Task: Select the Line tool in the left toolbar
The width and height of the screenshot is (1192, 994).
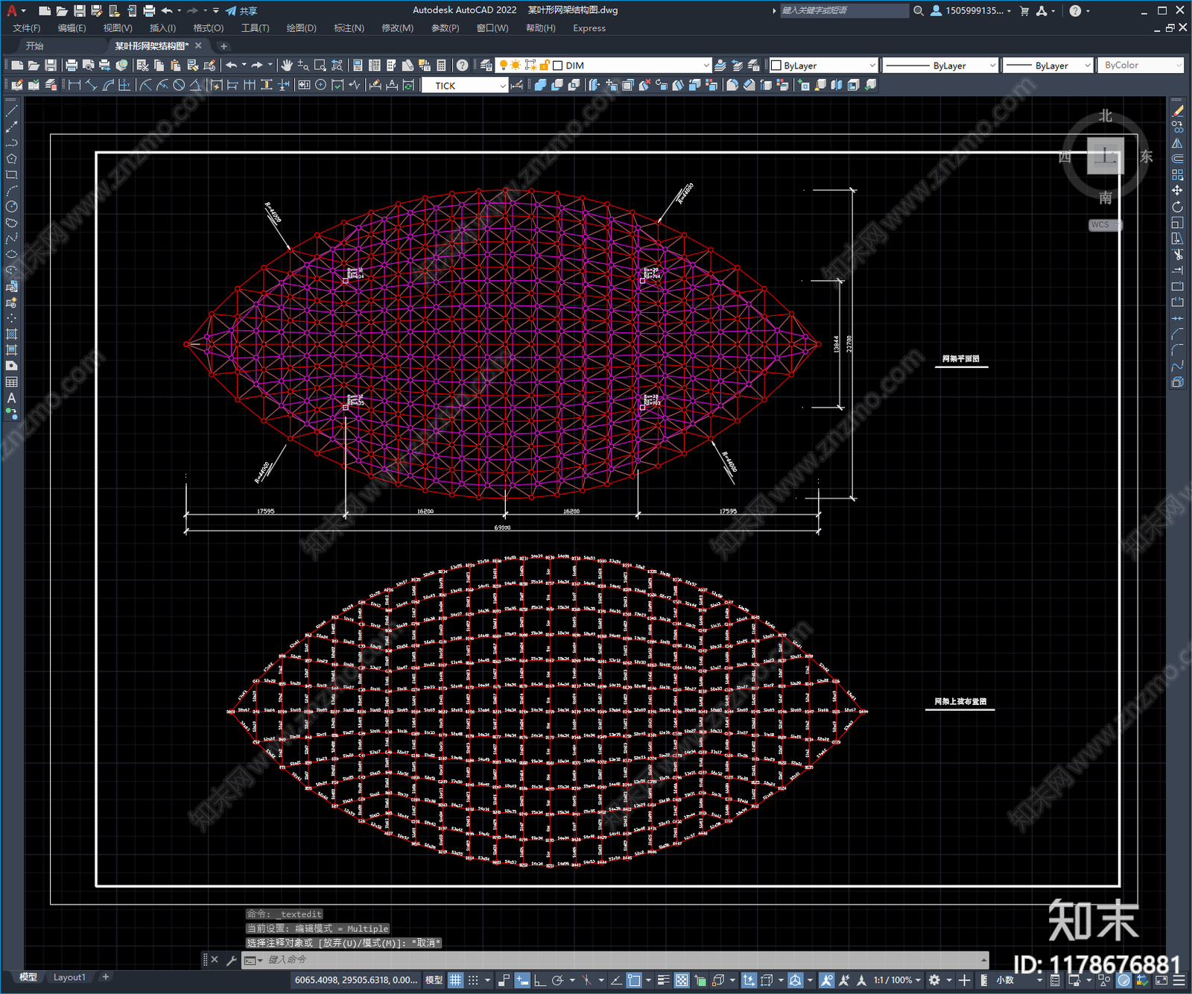Action: click(x=11, y=111)
